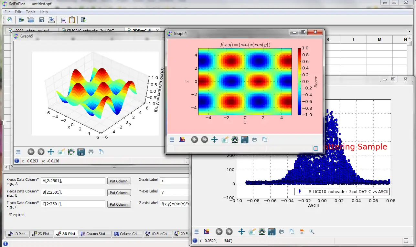Click the edit axes icon in Graph4 toolbar
416x247 pixels.
click(225, 139)
